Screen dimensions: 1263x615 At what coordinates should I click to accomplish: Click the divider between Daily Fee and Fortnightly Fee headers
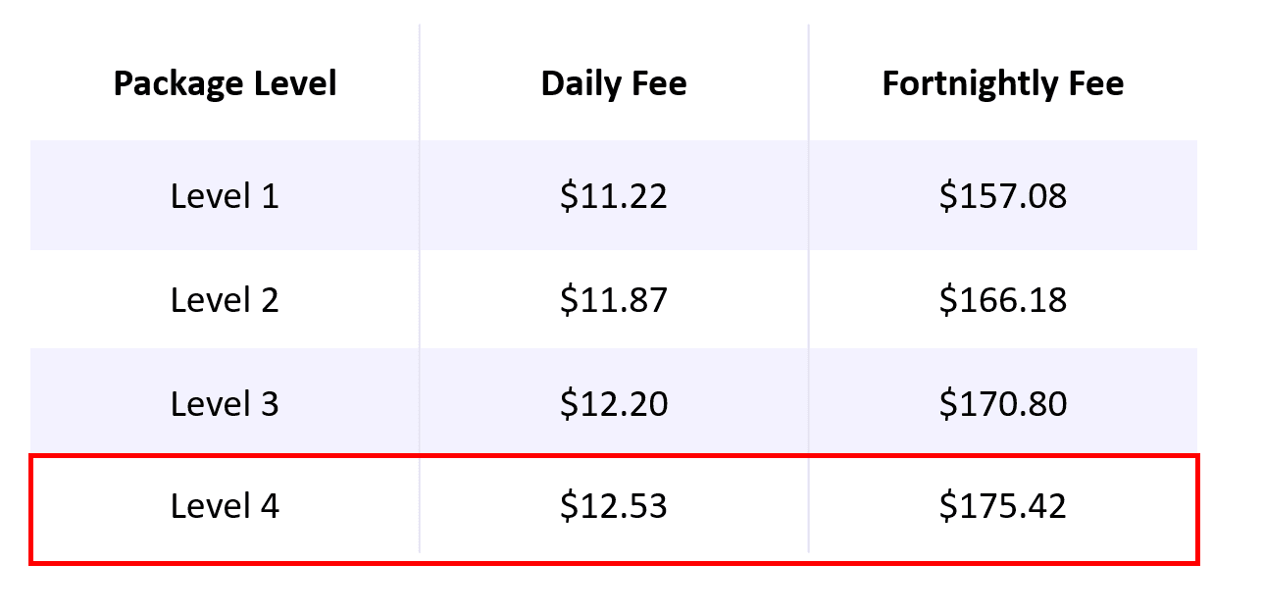(809, 83)
